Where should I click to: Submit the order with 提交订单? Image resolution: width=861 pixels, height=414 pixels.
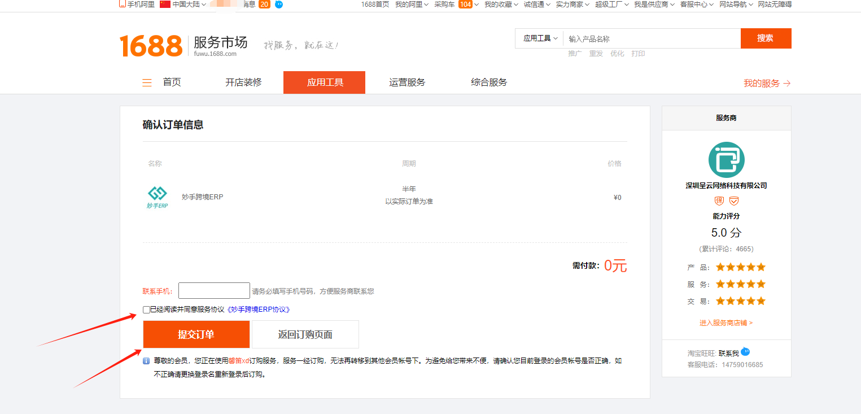(196, 334)
